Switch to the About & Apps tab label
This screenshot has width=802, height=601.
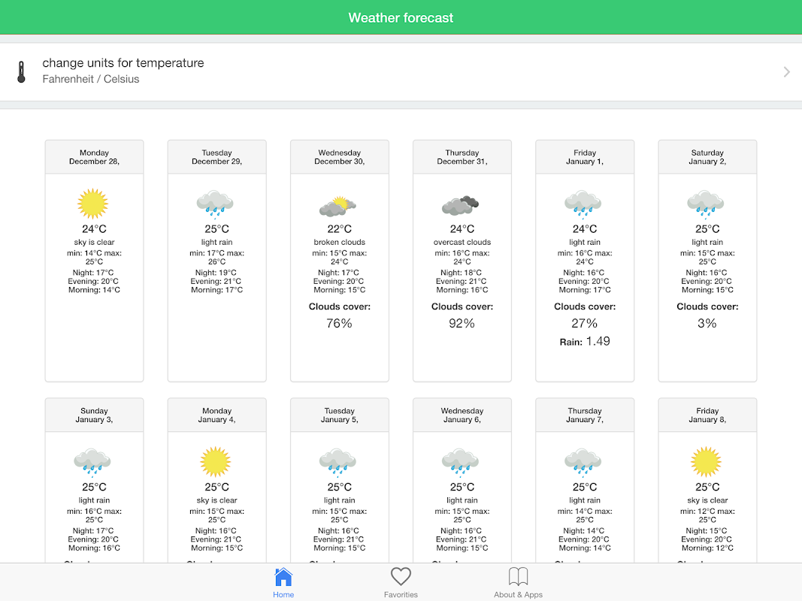518,594
